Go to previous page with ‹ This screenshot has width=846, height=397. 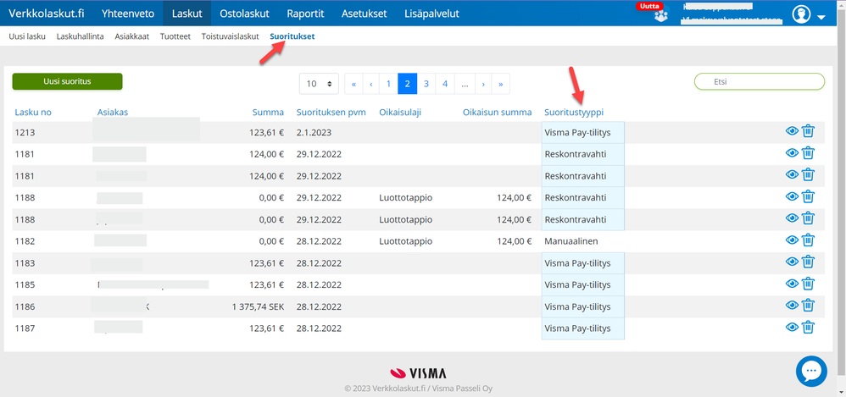(x=371, y=84)
